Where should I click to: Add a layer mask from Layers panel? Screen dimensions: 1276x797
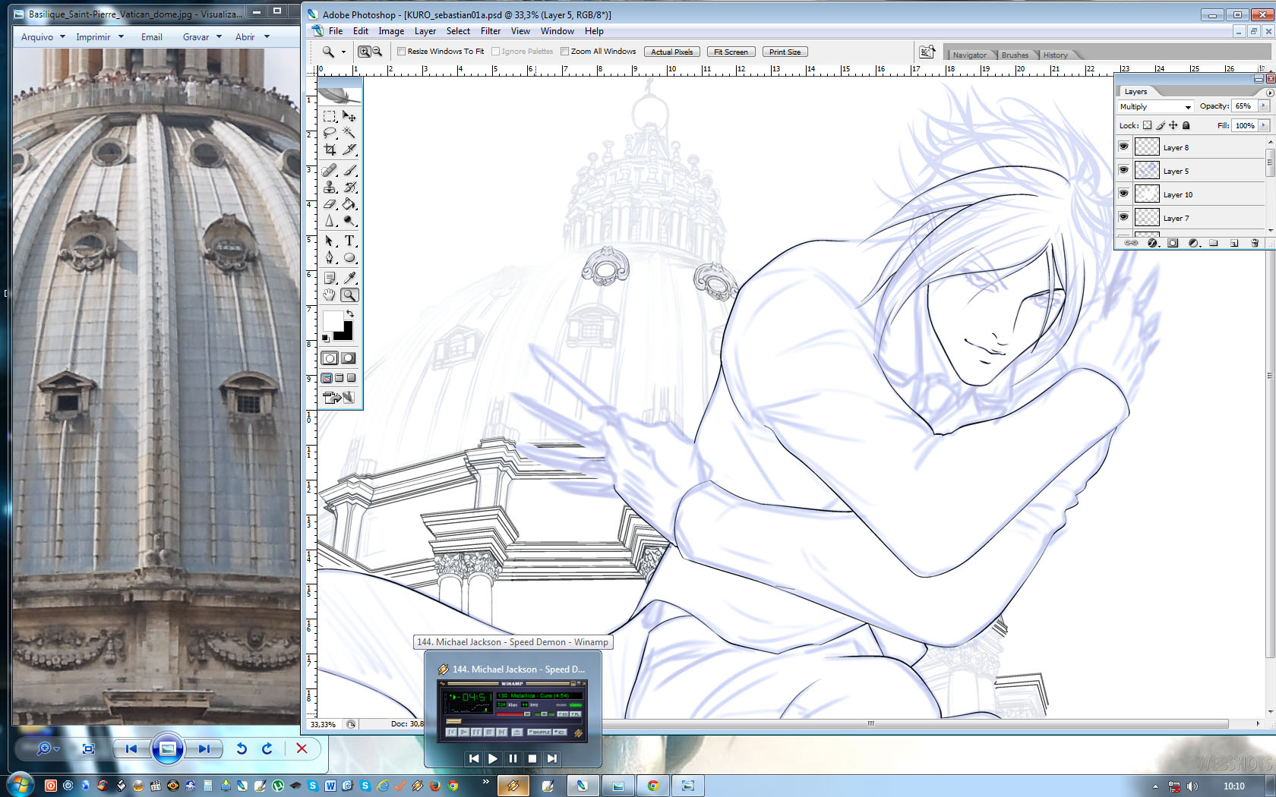pos(1173,243)
